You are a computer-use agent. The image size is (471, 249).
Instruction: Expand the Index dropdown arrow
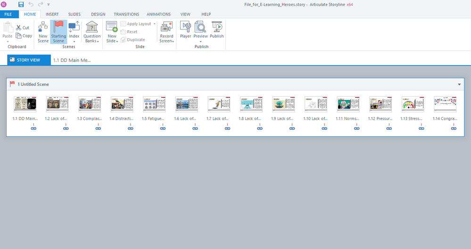74,41
